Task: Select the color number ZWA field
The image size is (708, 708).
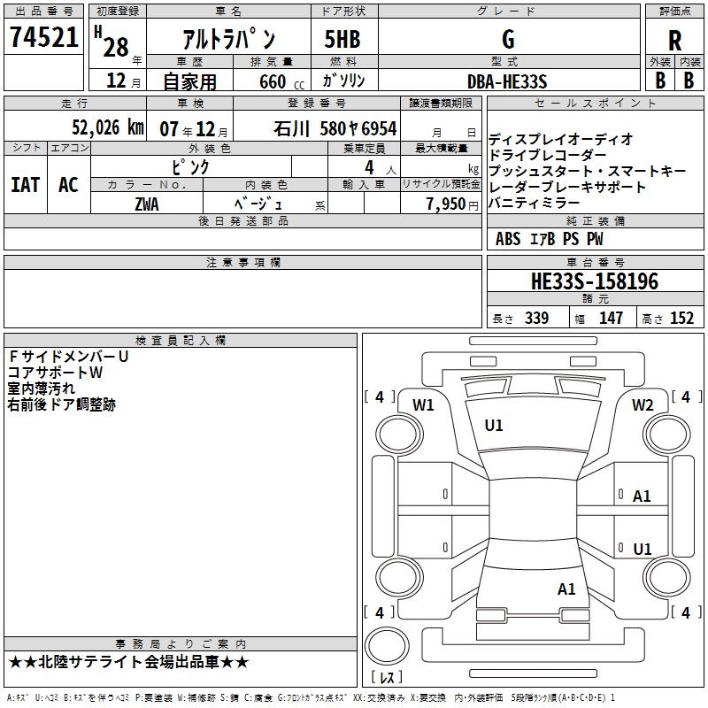Action: [x=147, y=204]
